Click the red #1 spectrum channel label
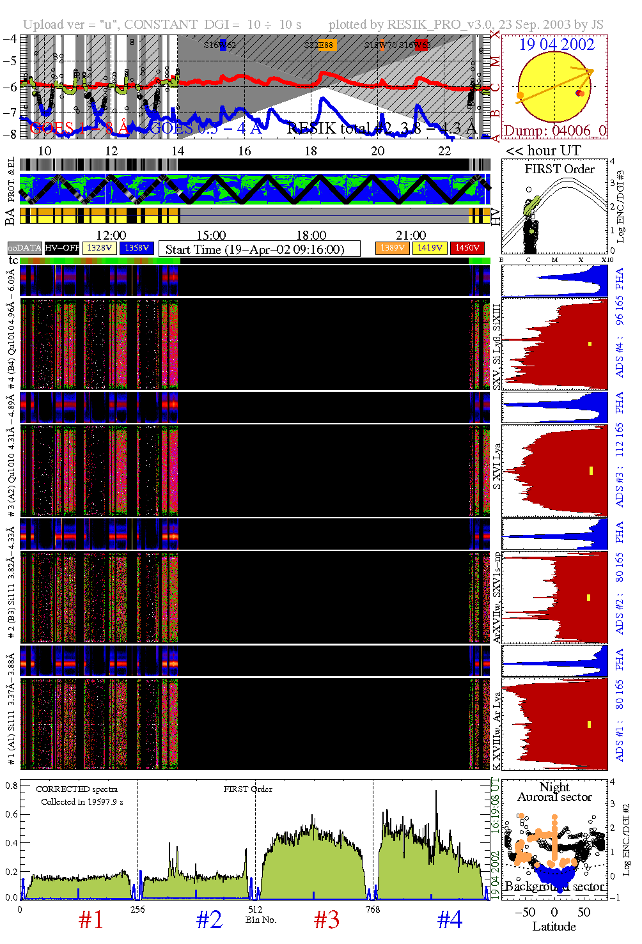 pyautogui.click(x=91, y=920)
